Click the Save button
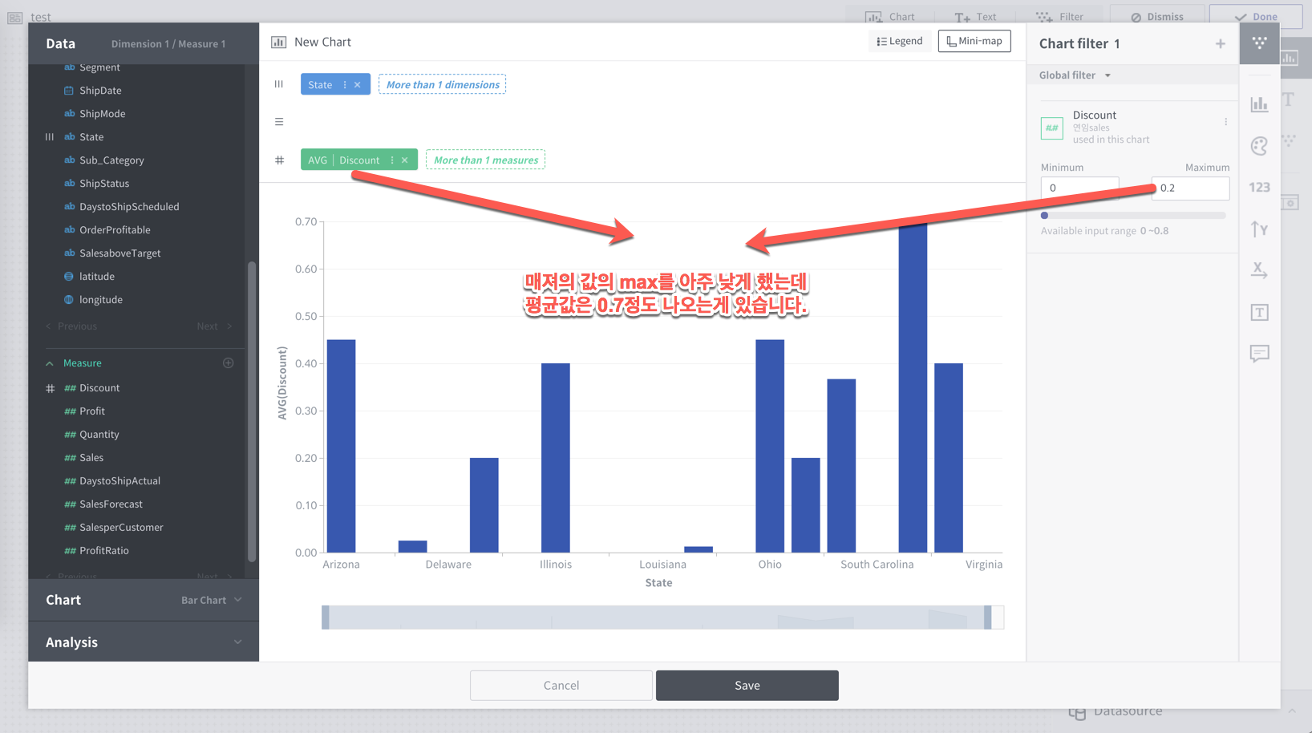This screenshot has width=1312, height=733. coord(747,685)
